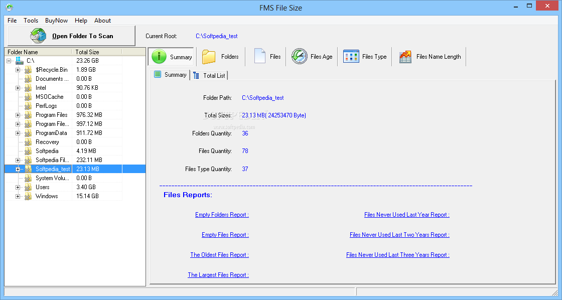
Task: Expand the $Recycle.Bin tree node
Action: 18,70
